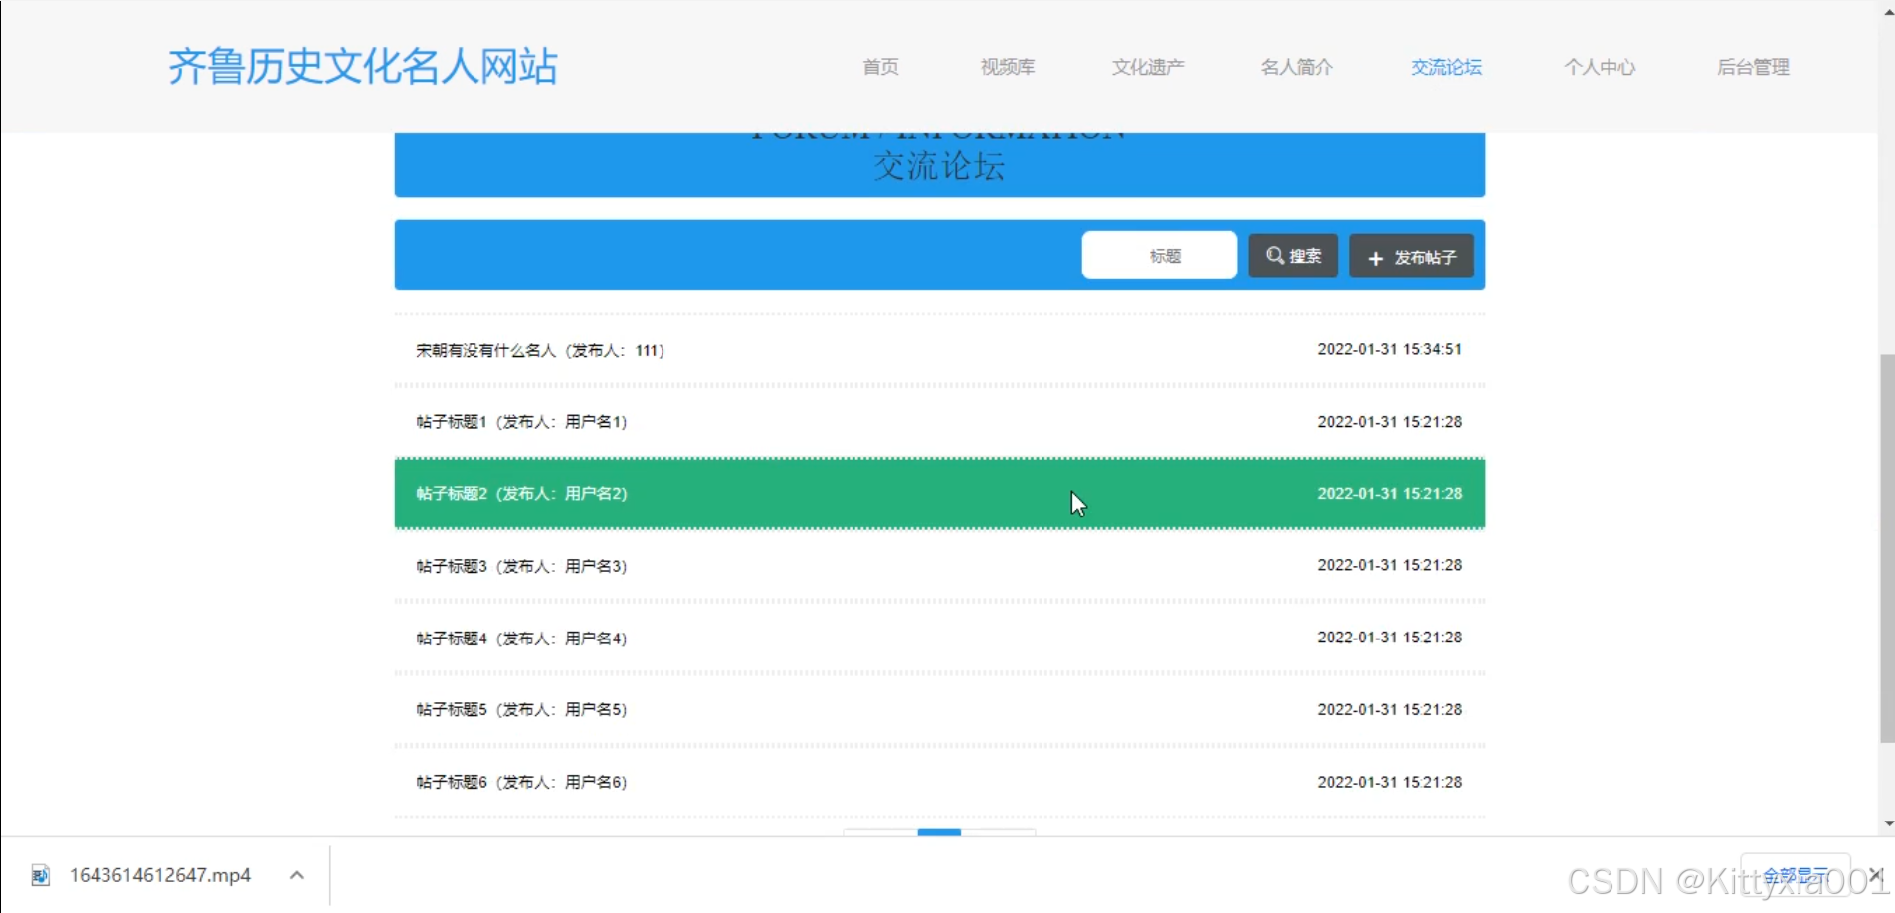Click the page scrollbar thumb
Viewport: 1895px width, 913px height.
click(x=1887, y=548)
